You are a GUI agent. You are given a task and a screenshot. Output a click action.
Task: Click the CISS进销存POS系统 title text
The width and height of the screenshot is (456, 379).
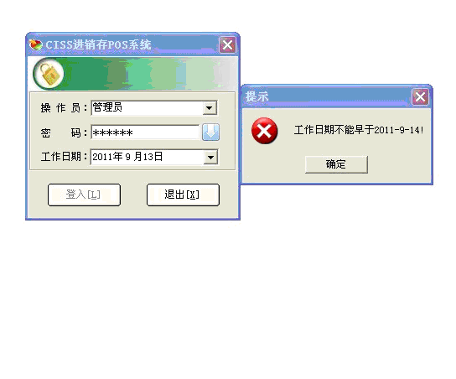pyautogui.click(x=98, y=44)
